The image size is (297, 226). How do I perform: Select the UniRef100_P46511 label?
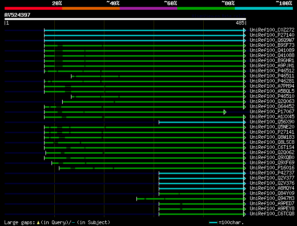(x=272, y=76)
